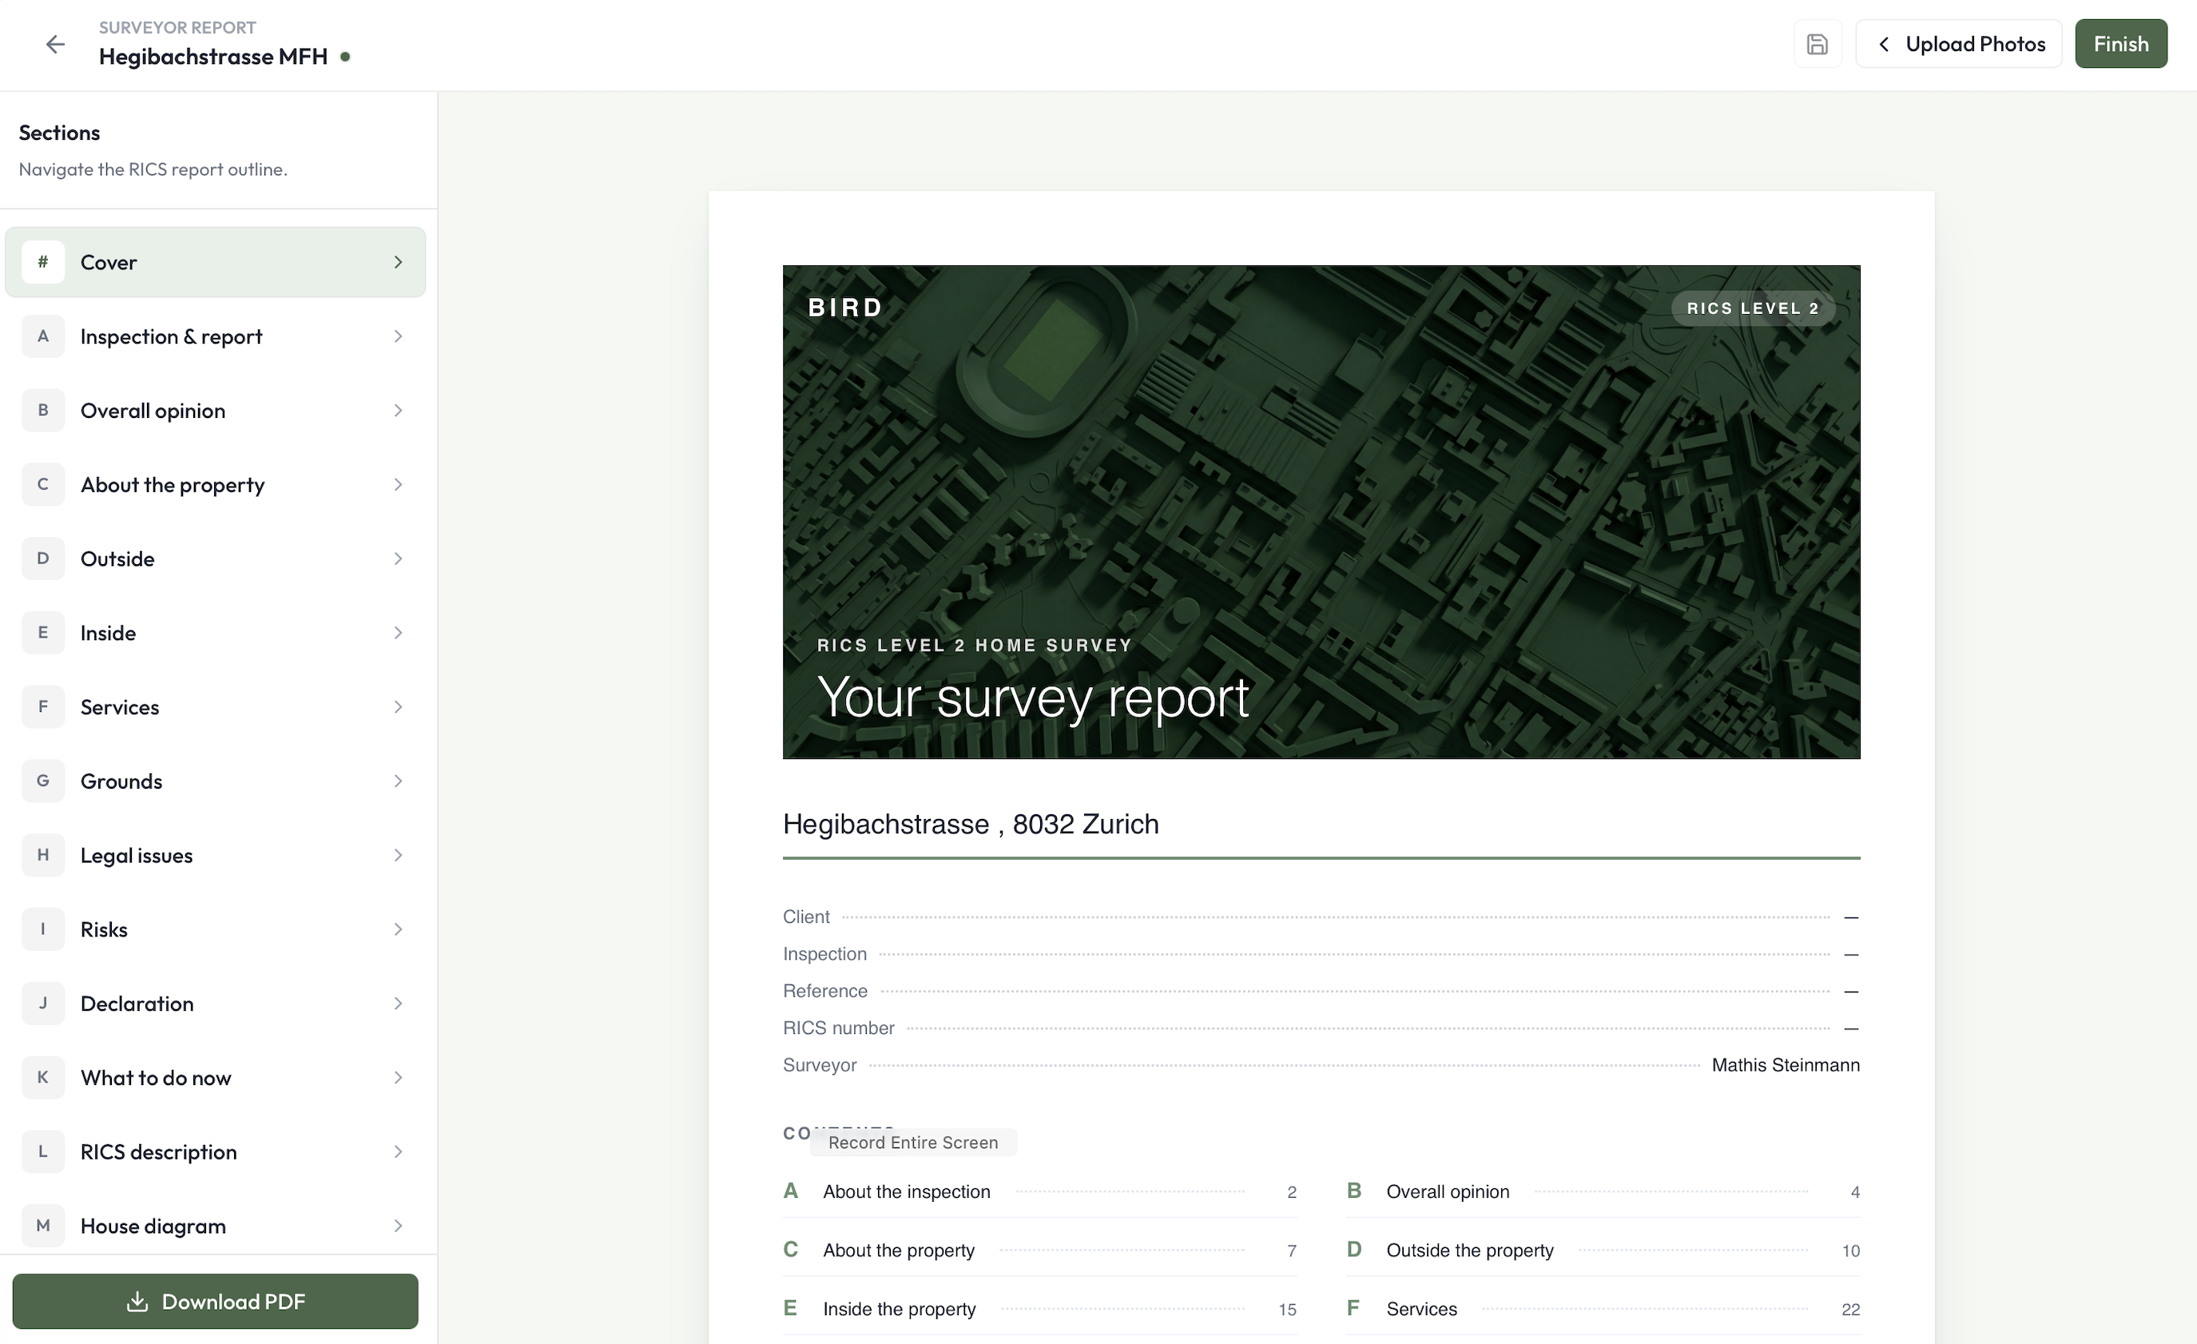Expand the Services row chevron
Image resolution: width=2197 pixels, height=1344 pixels.
(398, 706)
